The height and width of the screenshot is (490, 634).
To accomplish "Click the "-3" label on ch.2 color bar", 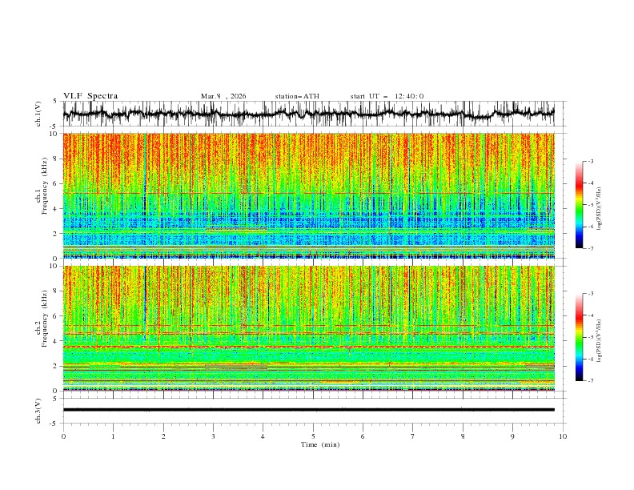I will coord(591,294).
